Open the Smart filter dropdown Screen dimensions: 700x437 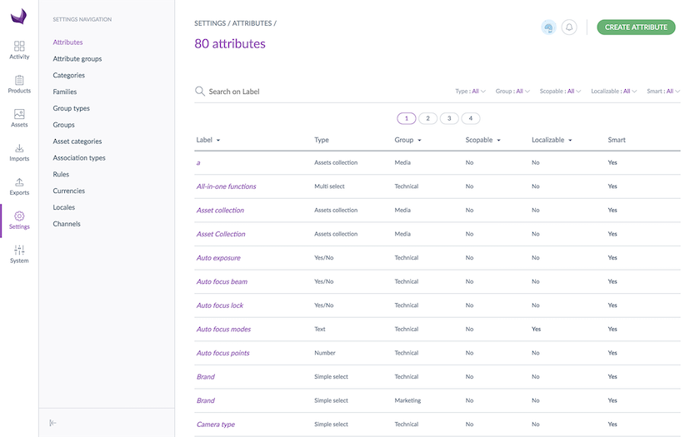(663, 92)
